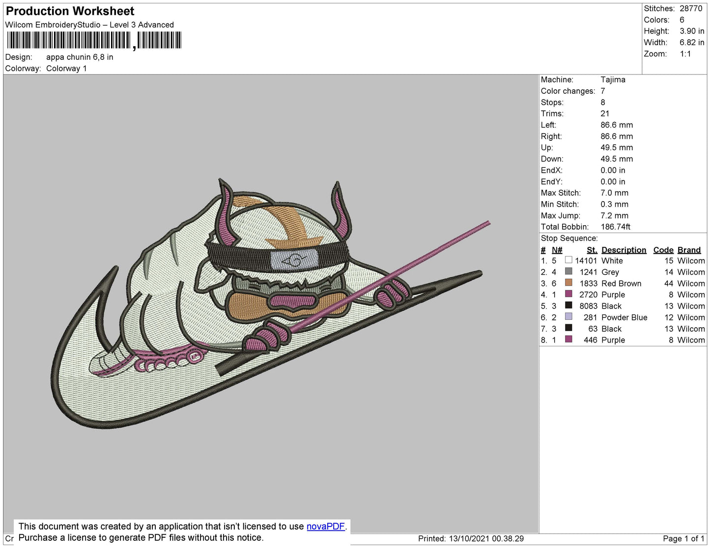This screenshot has height=548, width=710.
Task: Click the 'Production Worksheet' title
Action: point(70,11)
